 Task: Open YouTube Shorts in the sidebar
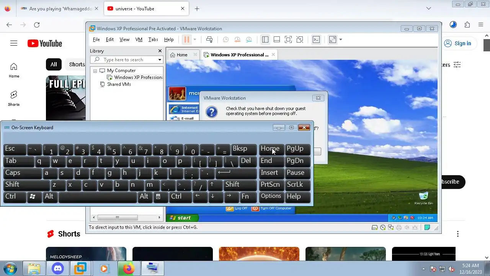coord(14,99)
